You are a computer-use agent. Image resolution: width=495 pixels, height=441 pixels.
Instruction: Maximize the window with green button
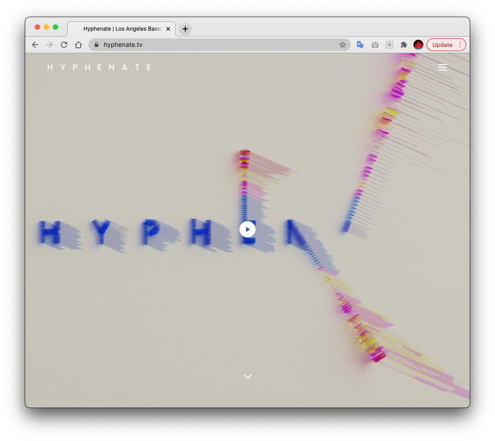pos(55,27)
